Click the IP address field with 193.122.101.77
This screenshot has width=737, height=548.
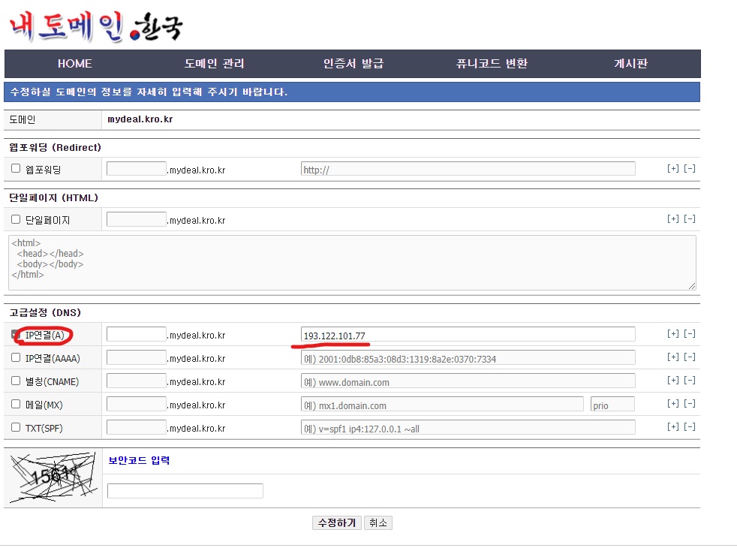click(468, 335)
